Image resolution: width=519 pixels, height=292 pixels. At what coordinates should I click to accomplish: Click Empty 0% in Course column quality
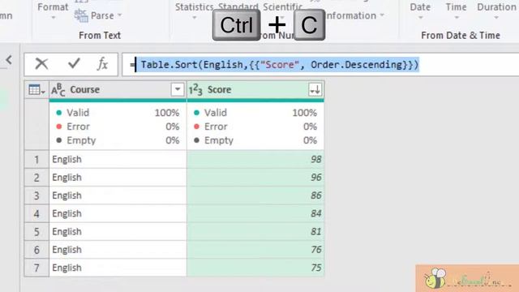[x=118, y=140]
